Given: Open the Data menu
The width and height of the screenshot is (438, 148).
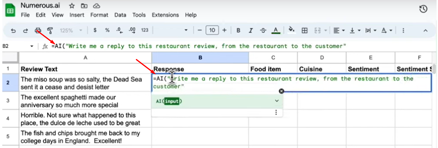Looking at the screenshot, I should pos(120,15).
